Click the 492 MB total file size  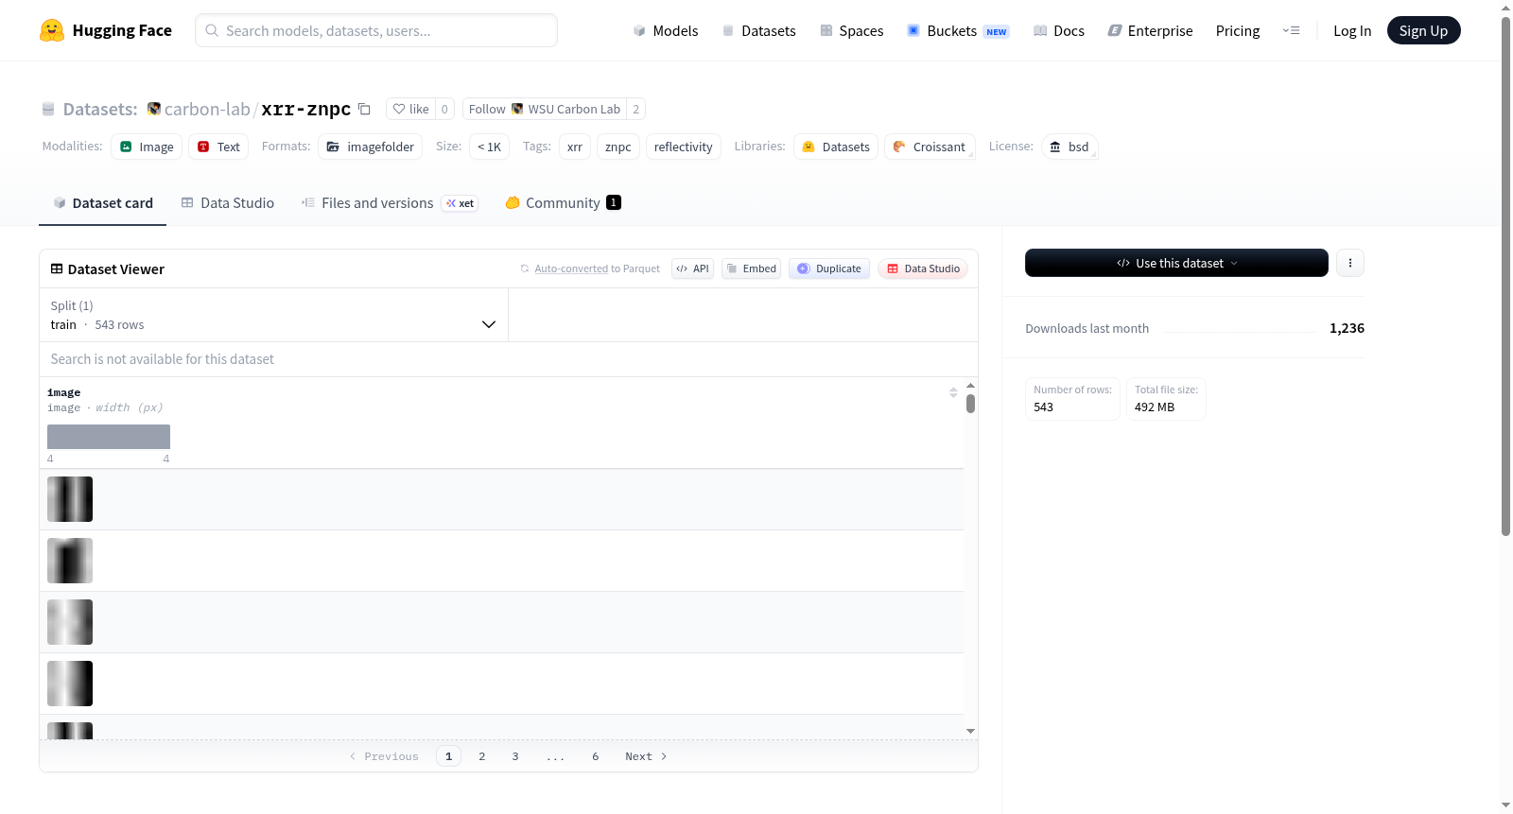[x=1155, y=407]
